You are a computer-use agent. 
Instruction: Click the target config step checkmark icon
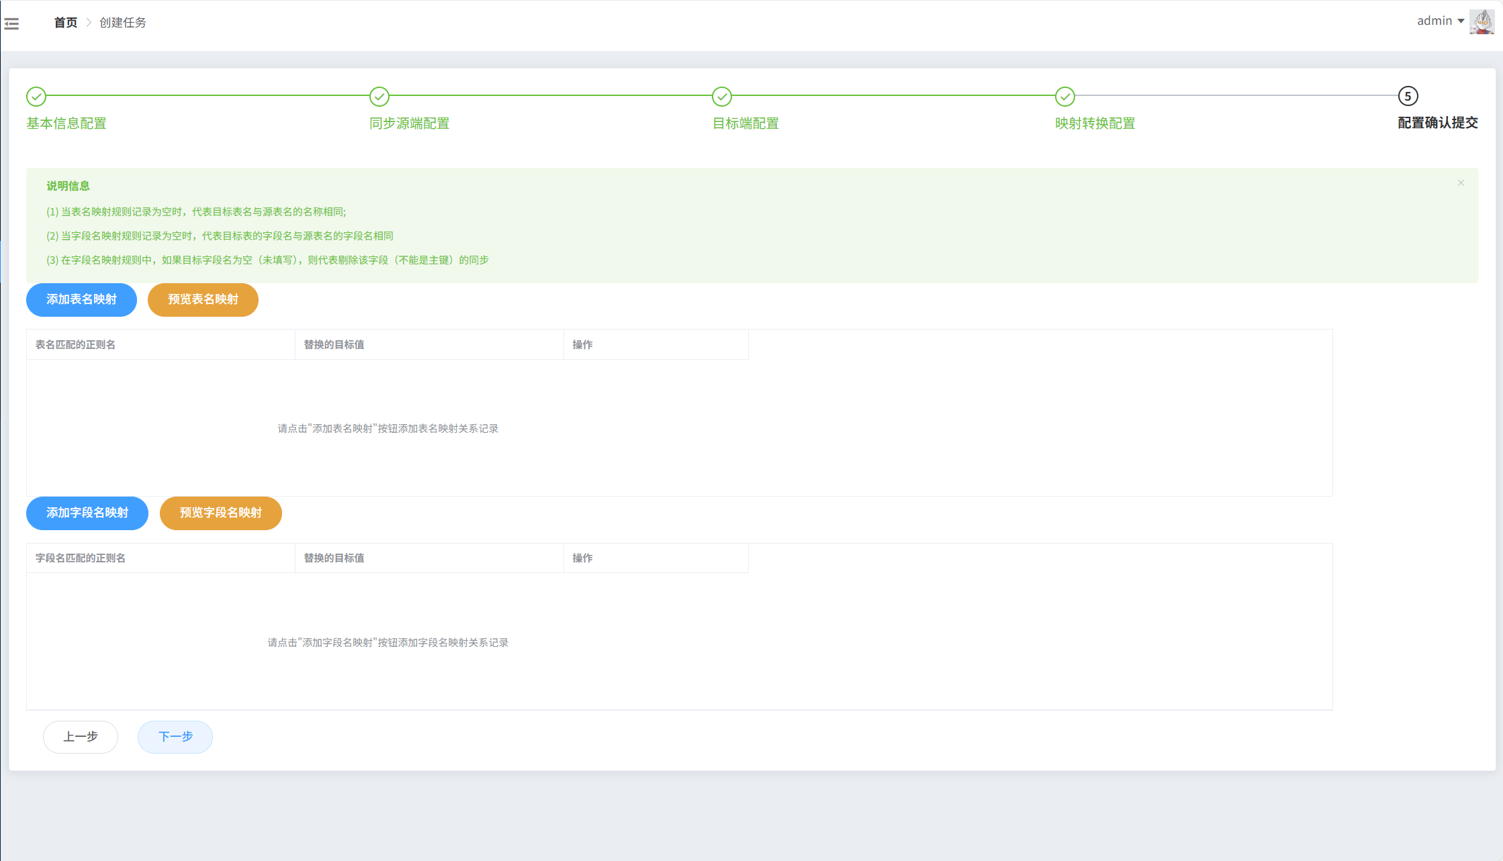pos(722,97)
